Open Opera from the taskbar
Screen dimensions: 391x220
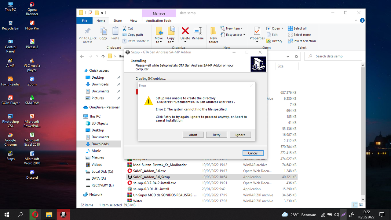click(35, 214)
